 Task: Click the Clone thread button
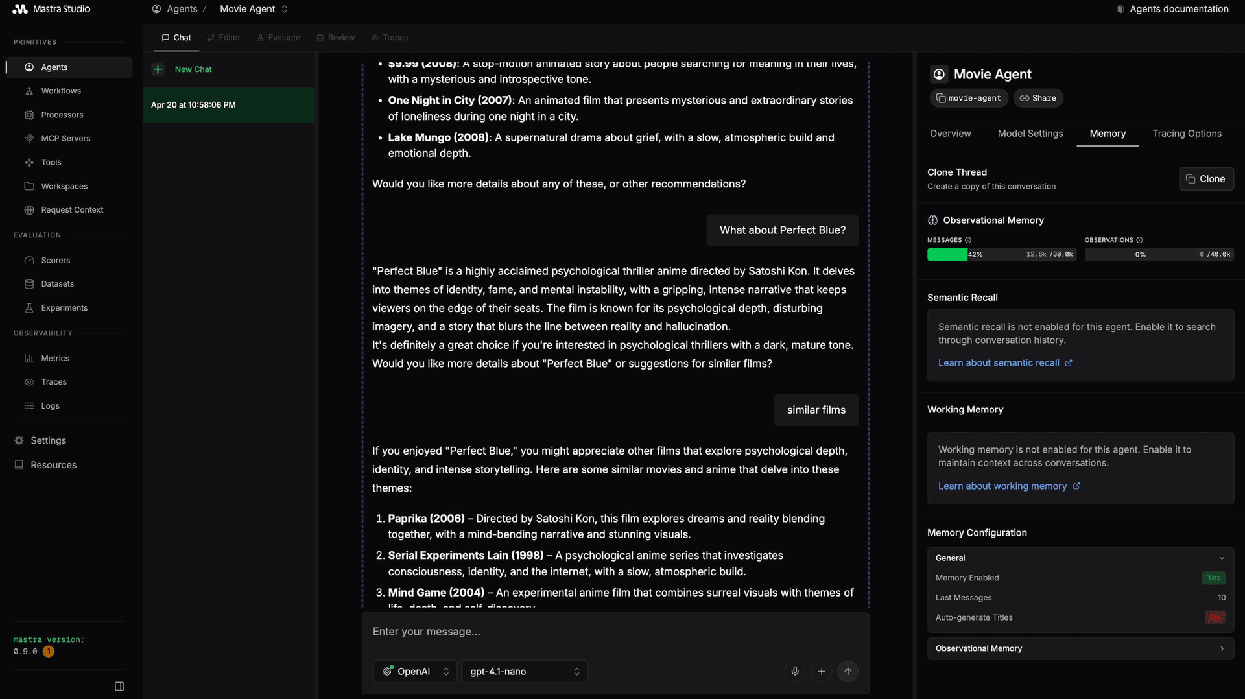1206,179
